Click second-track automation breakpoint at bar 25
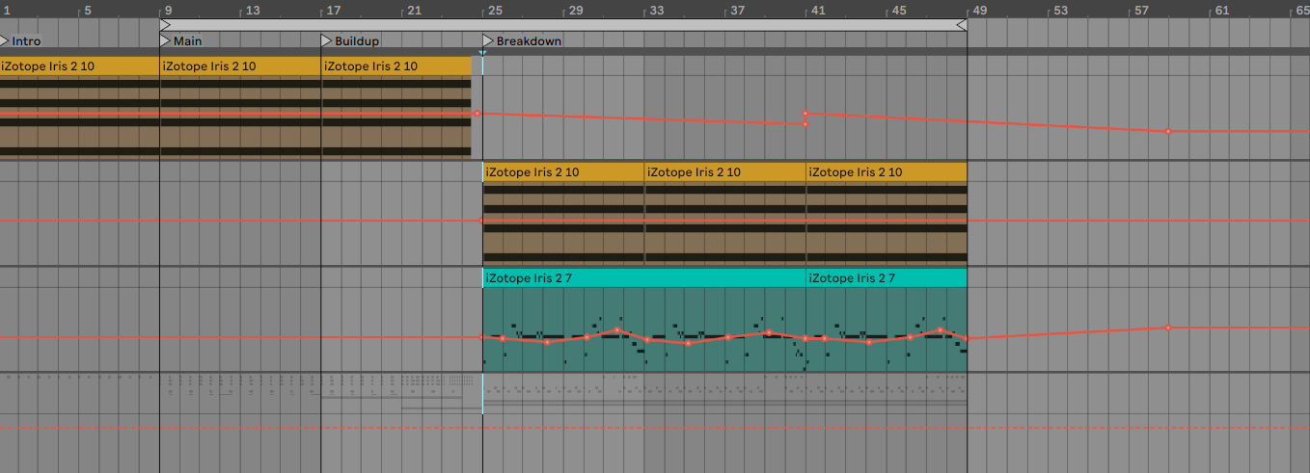Image resolution: width=1310 pixels, height=473 pixels. (x=482, y=221)
